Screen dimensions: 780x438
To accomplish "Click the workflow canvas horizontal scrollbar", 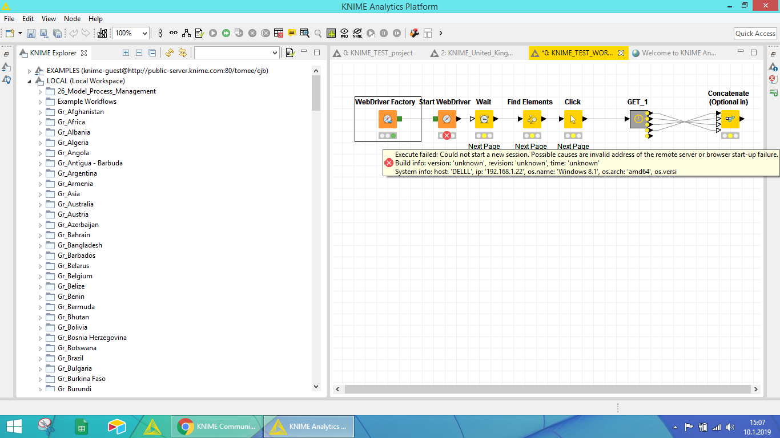I will click(548, 390).
